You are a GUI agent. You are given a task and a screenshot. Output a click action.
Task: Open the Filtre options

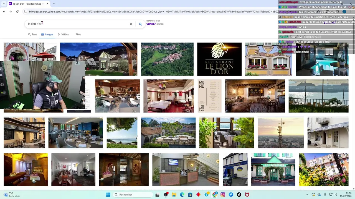coord(78,35)
